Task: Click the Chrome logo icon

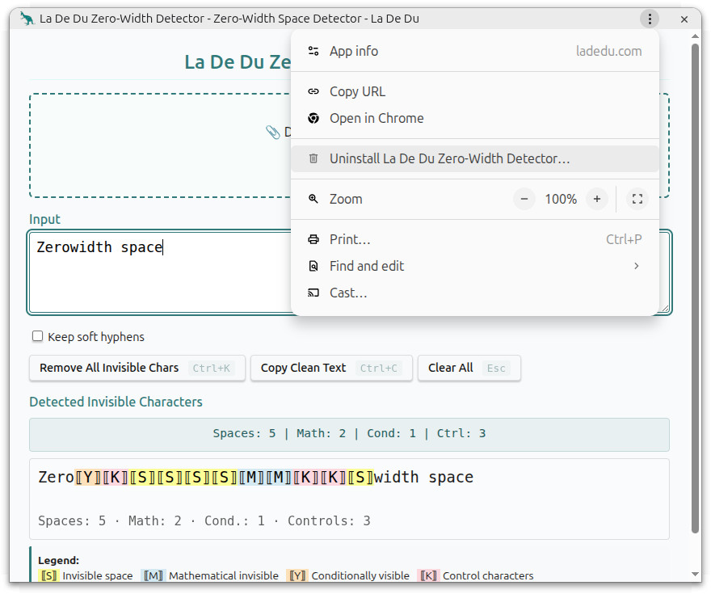Action: [313, 118]
